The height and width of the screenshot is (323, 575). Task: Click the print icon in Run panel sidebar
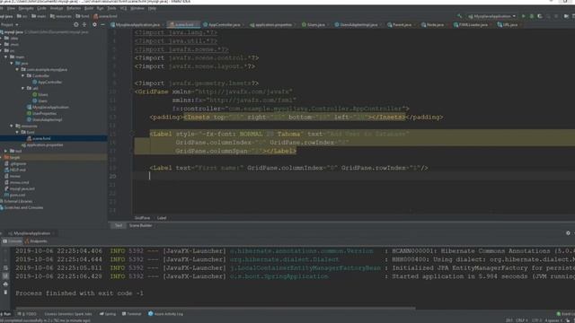click(x=5, y=284)
